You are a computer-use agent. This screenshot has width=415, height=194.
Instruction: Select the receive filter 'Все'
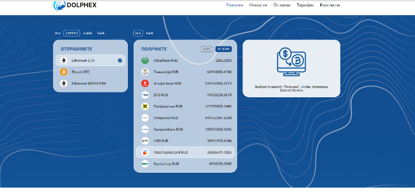138,33
